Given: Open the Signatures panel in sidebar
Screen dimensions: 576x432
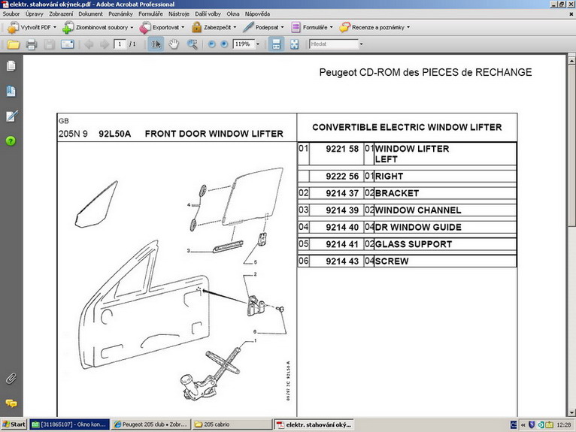Looking at the screenshot, I should tap(11, 116).
